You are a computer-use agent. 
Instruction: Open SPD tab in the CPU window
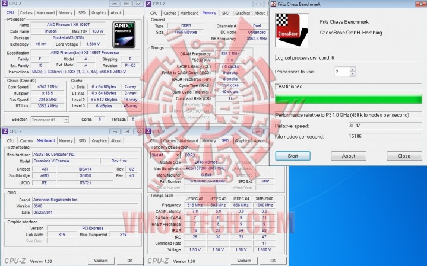[82, 13]
